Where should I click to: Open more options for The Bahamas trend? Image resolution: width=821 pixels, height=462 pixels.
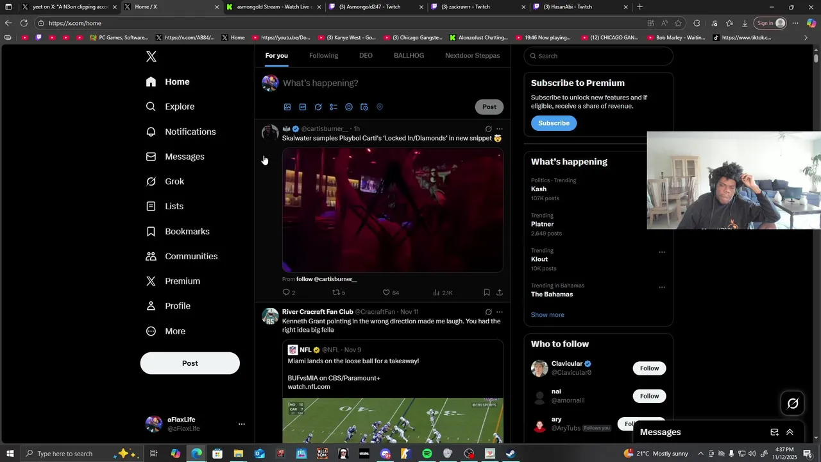click(662, 287)
